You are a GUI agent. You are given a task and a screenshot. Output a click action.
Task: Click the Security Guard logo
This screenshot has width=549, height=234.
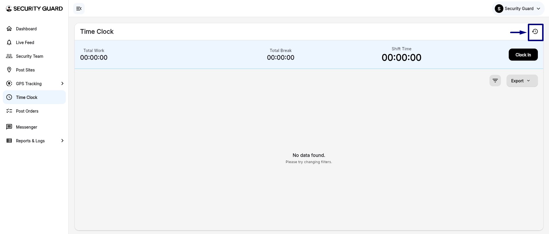click(x=34, y=9)
